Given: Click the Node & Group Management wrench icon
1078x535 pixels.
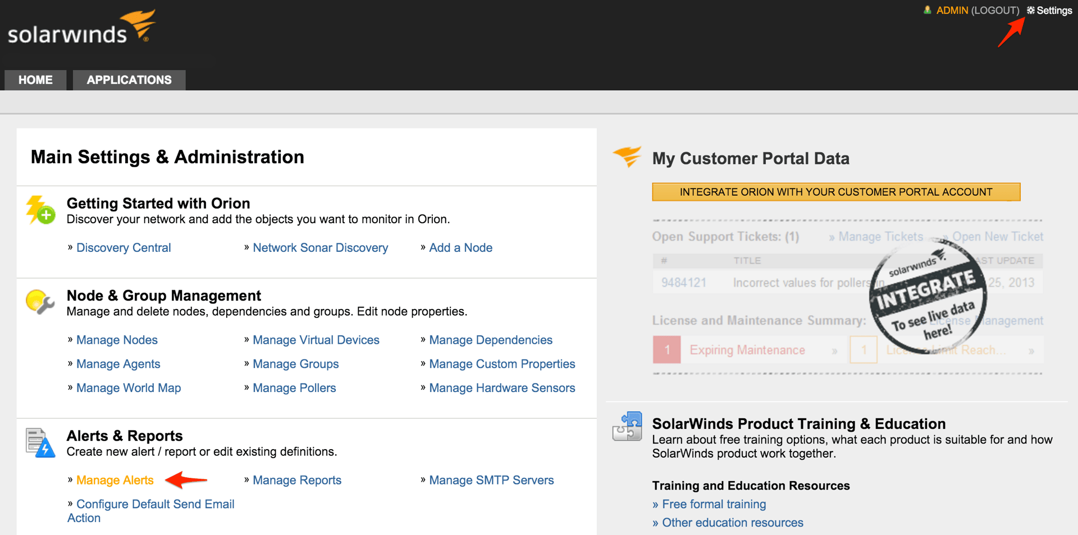Looking at the screenshot, I should 40,302.
